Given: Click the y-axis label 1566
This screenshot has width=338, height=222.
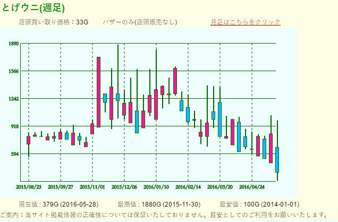Looking at the screenshot, I should coord(14,71).
